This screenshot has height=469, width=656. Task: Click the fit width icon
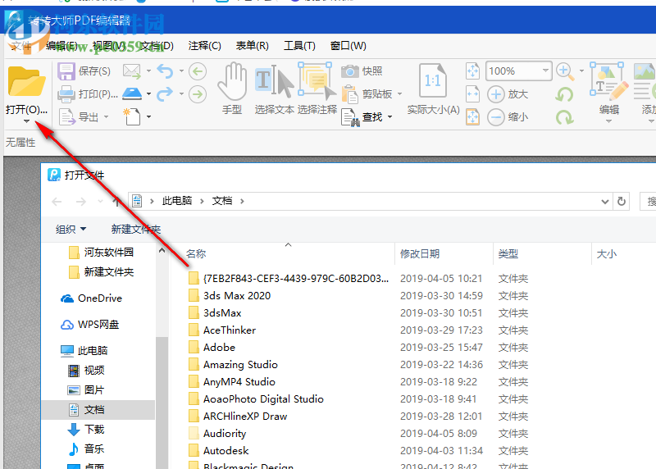coord(473,94)
